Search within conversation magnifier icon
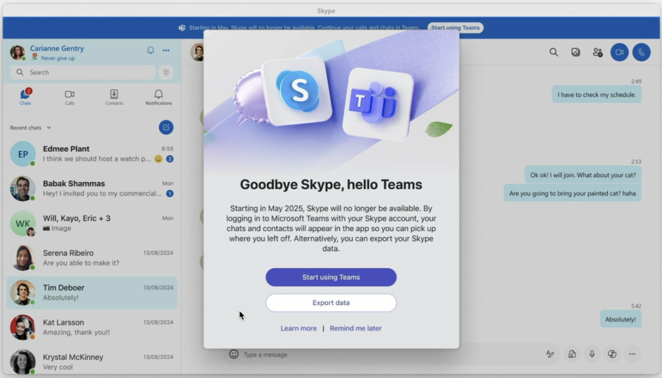 pos(554,52)
